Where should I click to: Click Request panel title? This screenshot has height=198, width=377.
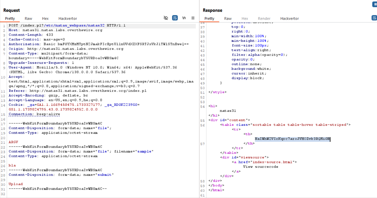pos(11,10)
